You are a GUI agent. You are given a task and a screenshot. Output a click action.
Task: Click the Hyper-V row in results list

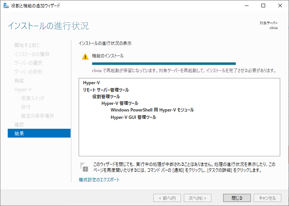pyautogui.click(x=92, y=83)
